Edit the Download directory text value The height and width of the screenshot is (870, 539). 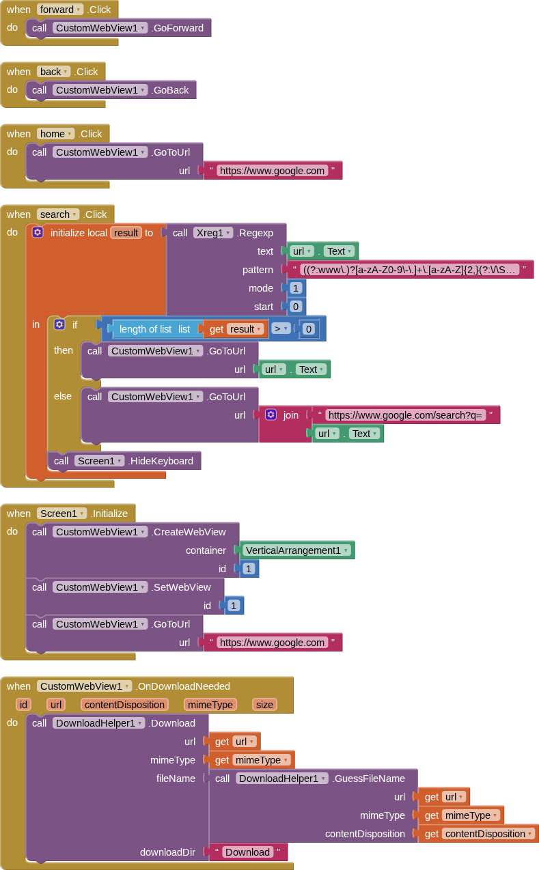247,852
